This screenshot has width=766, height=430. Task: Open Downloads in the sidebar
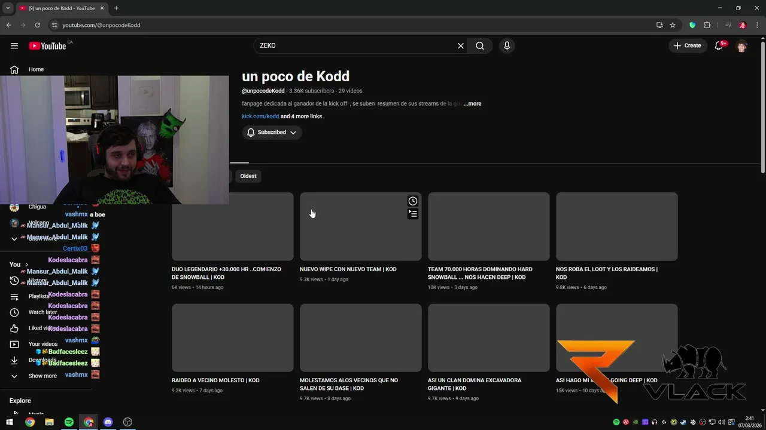pyautogui.click(x=42, y=360)
